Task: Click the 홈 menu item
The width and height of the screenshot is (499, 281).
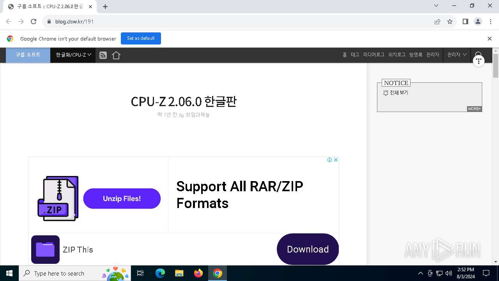Action: click(x=345, y=55)
